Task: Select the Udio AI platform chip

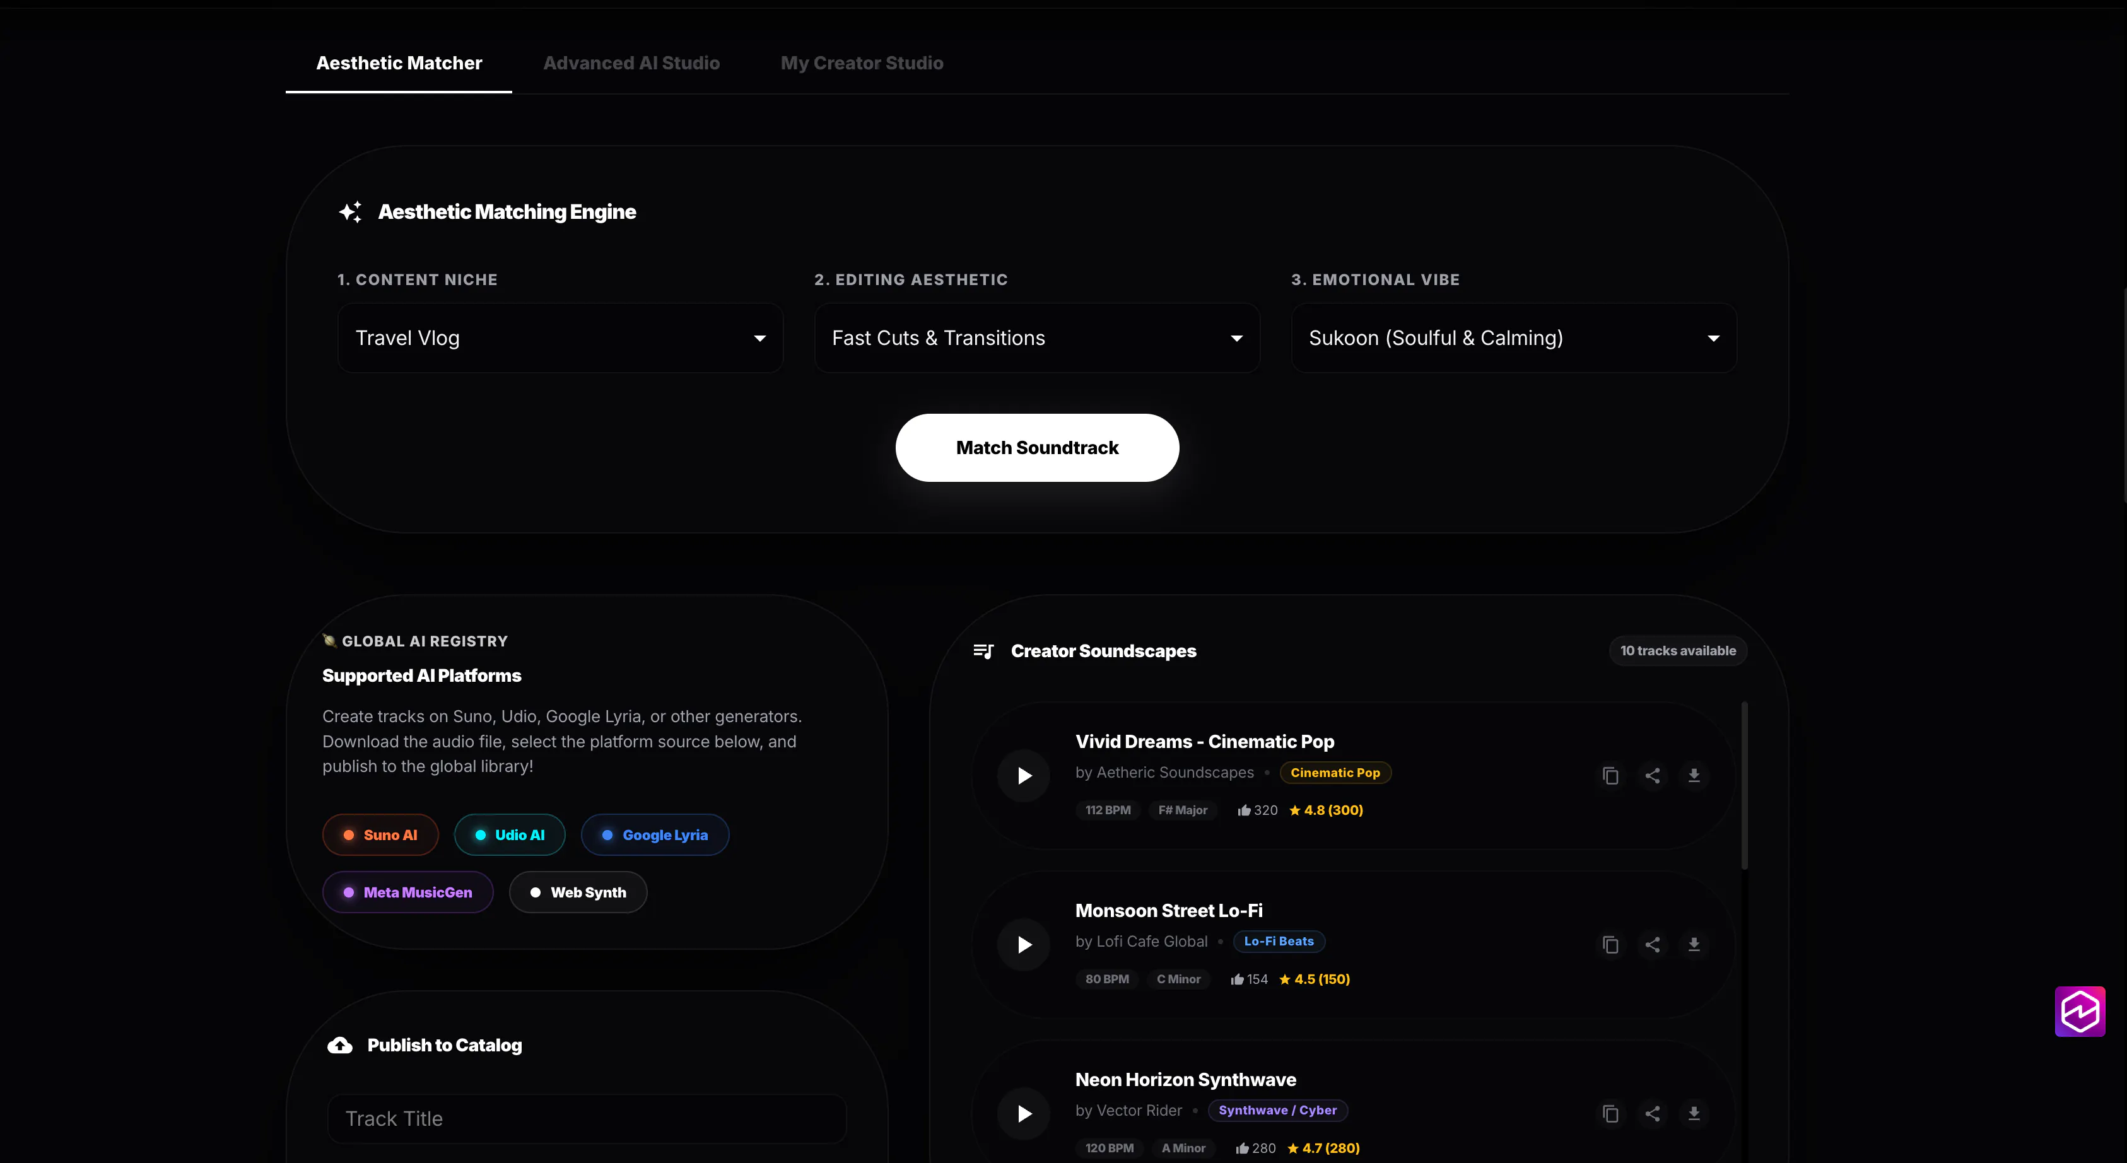Action: [510, 834]
